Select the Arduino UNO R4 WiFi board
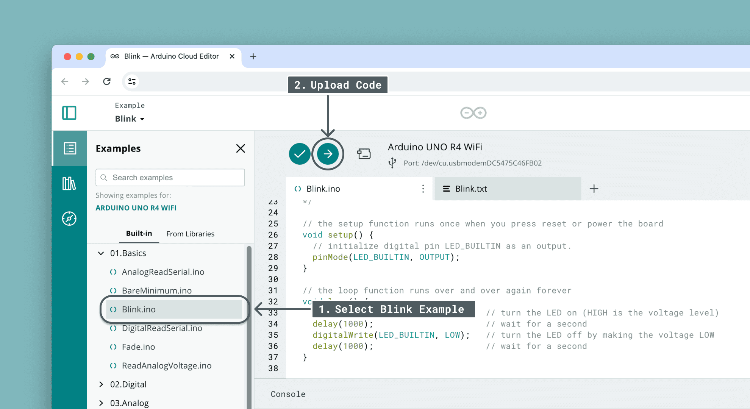This screenshot has height=409, width=750. (x=435, y=147)
